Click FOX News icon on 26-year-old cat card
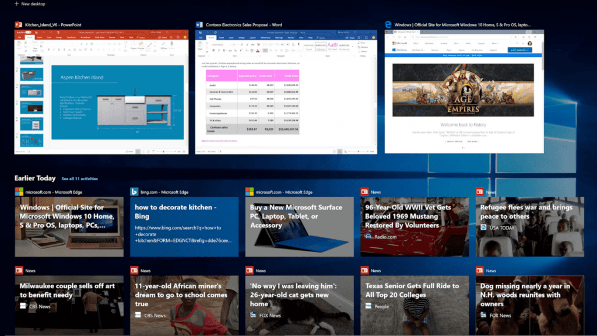597x336 pixels. 253,315
